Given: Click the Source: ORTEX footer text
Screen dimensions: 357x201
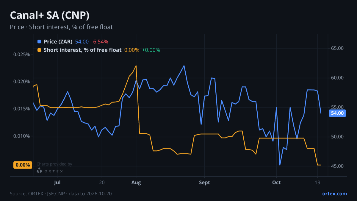Looking at the screenshot, I should pos(61,194).
